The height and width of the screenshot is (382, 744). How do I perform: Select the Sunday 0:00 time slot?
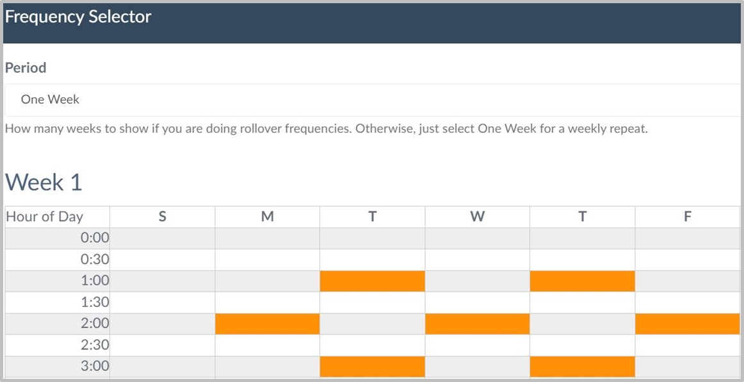point(162,238)
